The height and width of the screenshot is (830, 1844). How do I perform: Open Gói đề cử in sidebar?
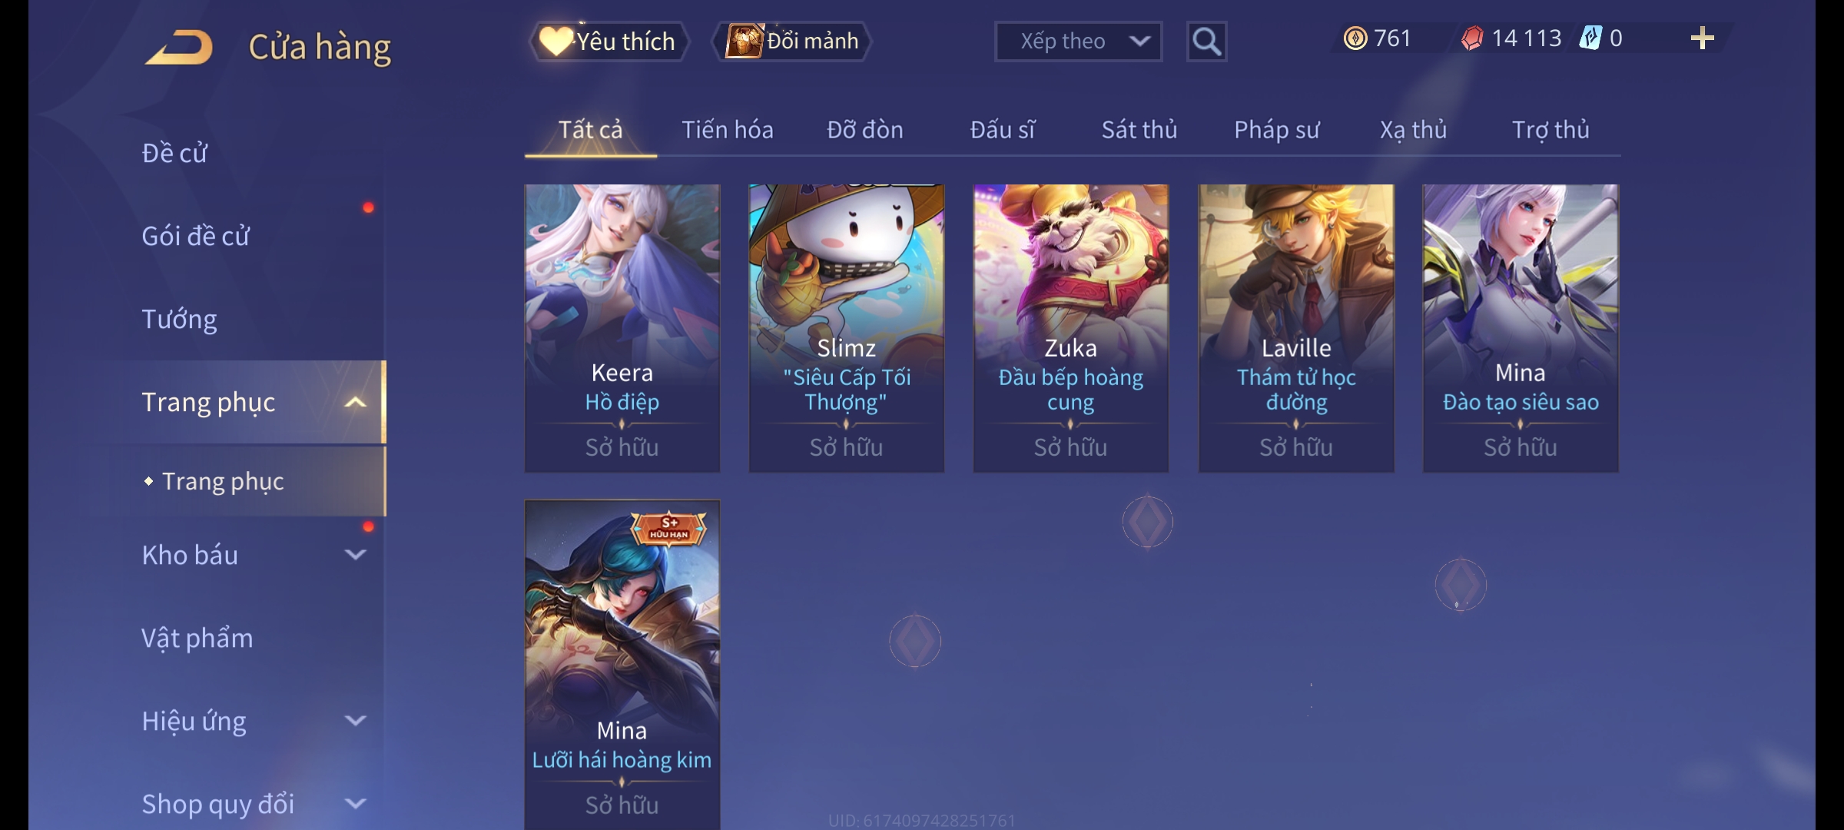(x=195, y=236)
